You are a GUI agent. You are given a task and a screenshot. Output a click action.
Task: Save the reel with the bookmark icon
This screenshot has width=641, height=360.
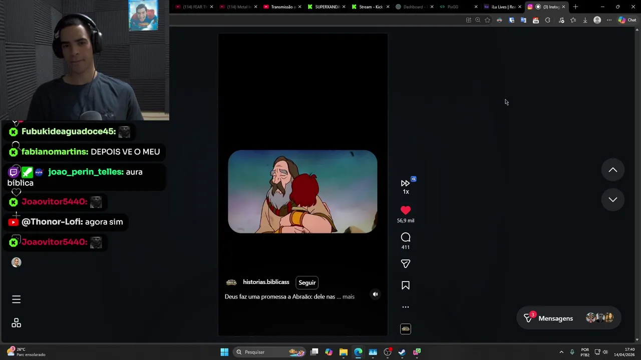coord(406,285)
